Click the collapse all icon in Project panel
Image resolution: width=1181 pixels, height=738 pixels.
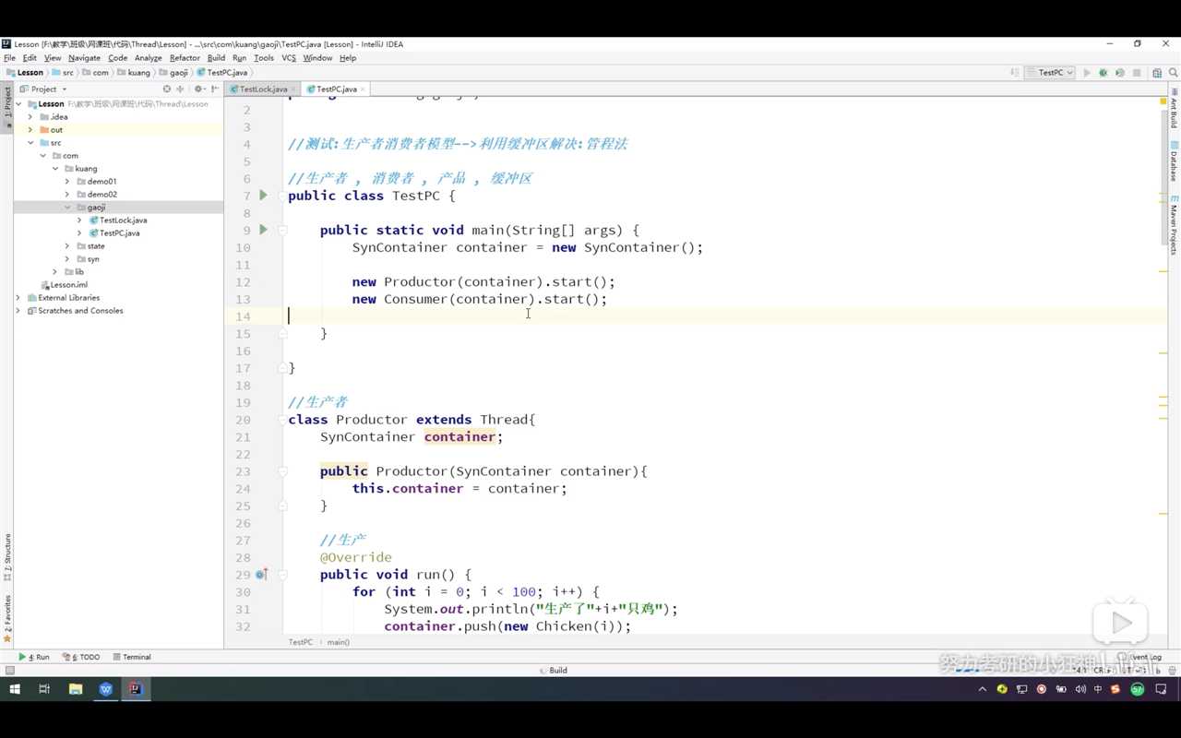coord(180,89)
